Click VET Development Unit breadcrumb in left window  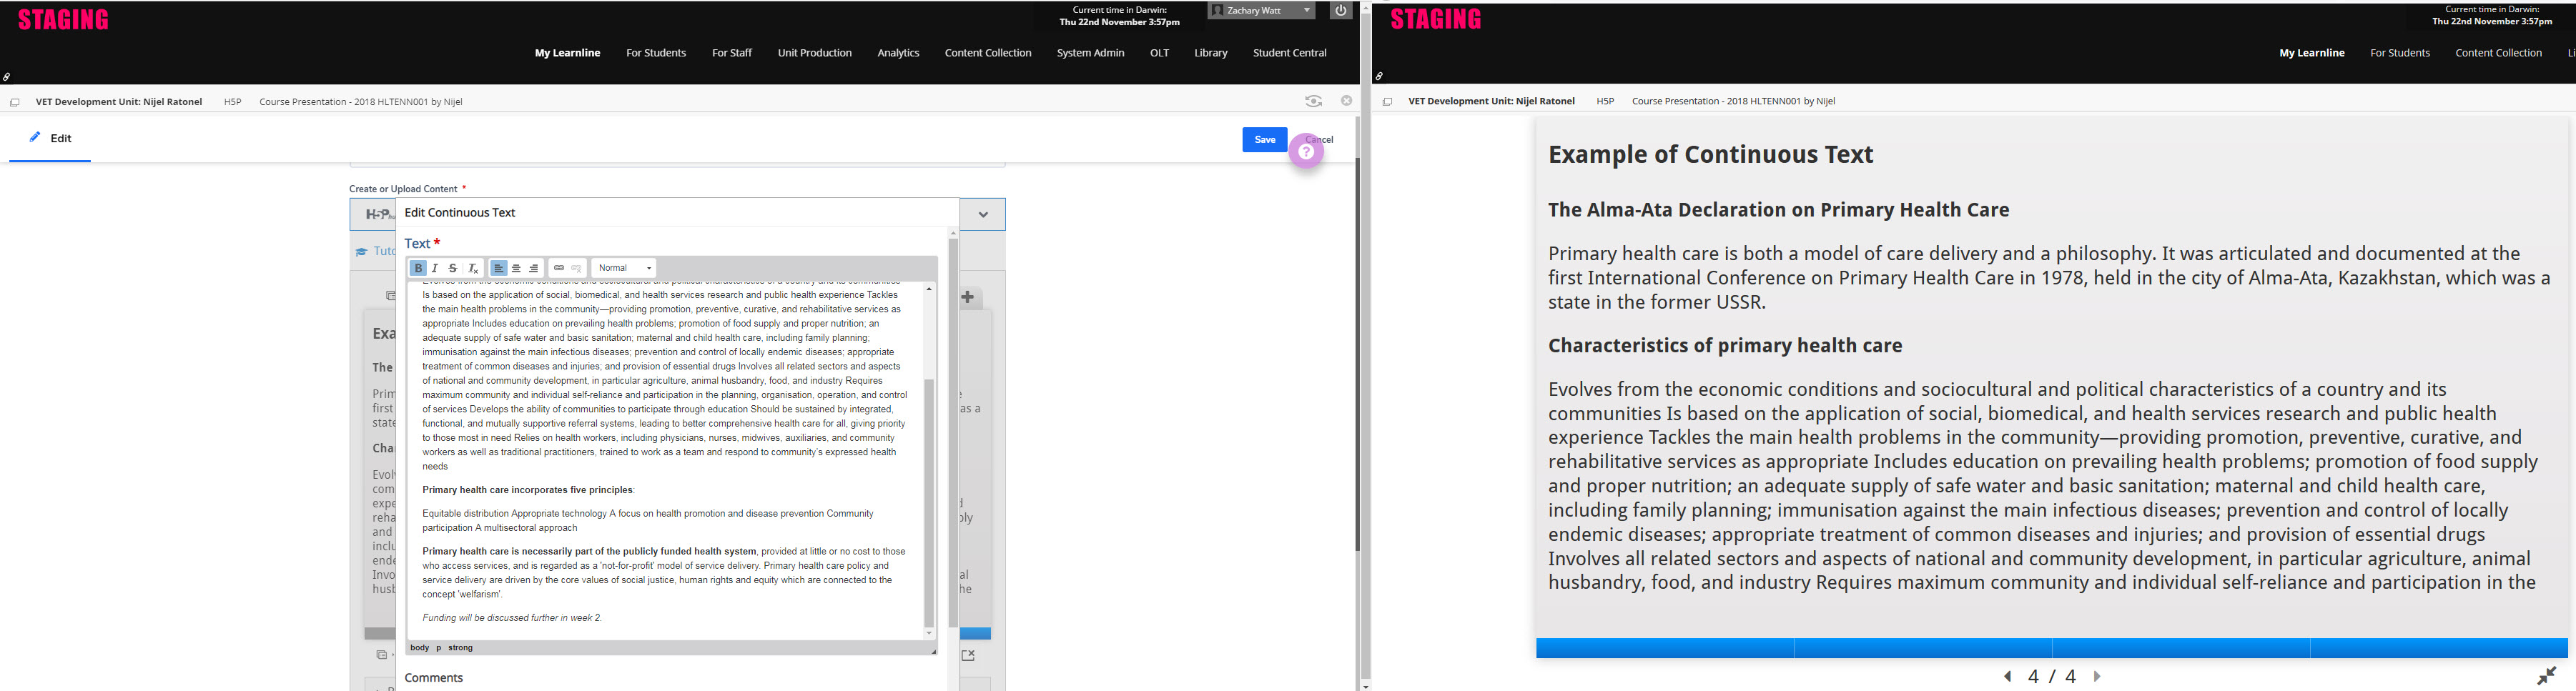pyautogui.click(x=119, y=101)
